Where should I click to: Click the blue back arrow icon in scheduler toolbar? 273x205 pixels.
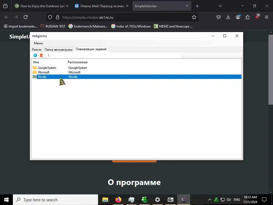35,55
